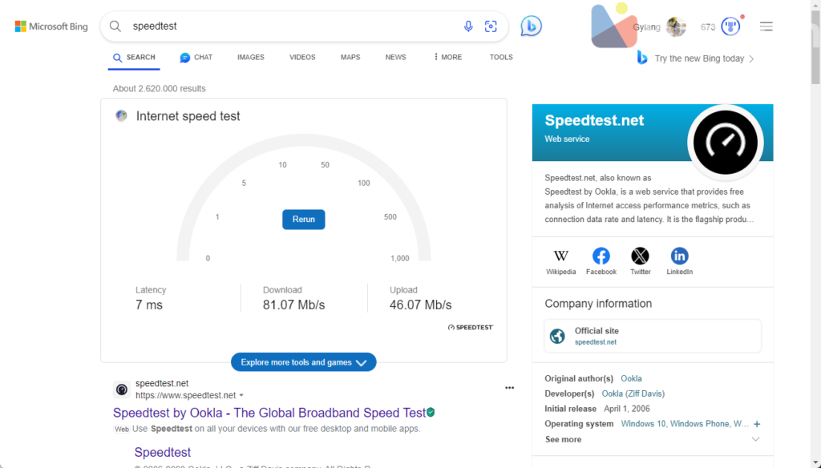Expand Explore more tools and games
Screen dimensions: 821x468
pos(303,362)
